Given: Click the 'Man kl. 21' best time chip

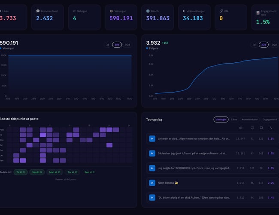Looking at the screenshot, I should [x=55, y=172].
